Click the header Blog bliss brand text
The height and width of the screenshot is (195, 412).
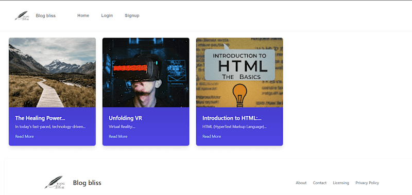pos(46,15)
